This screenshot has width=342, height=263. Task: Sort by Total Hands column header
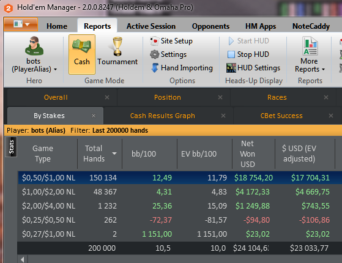tap(94, 154)
